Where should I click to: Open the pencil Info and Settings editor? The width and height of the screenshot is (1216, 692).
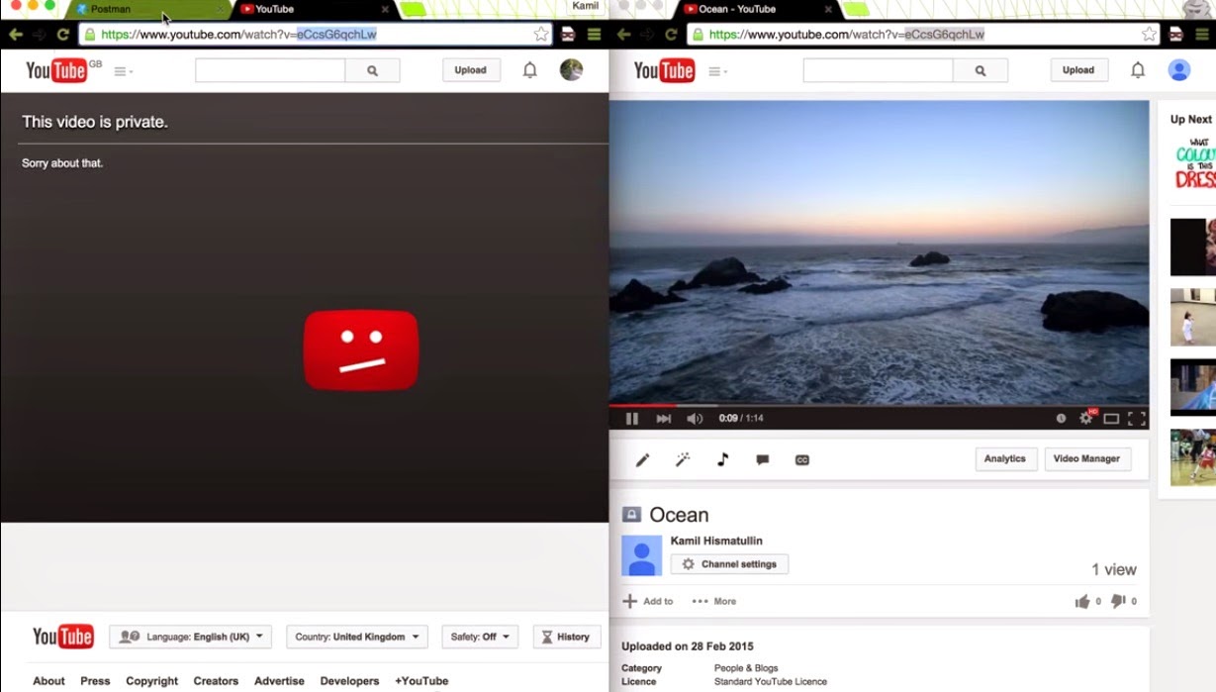(x=642, y=459)
